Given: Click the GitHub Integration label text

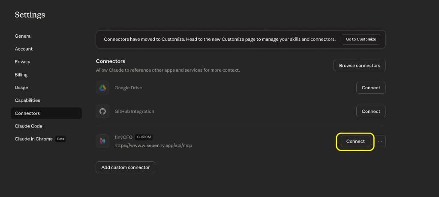Looking at the screenshot, I should click(134, 111).
